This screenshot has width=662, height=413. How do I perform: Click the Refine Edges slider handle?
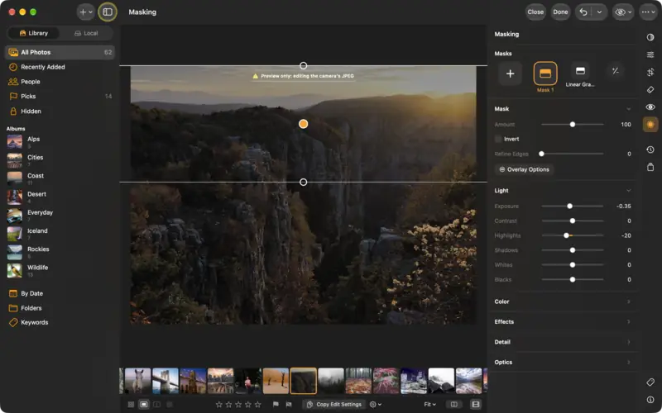click(x=541, y=154)
